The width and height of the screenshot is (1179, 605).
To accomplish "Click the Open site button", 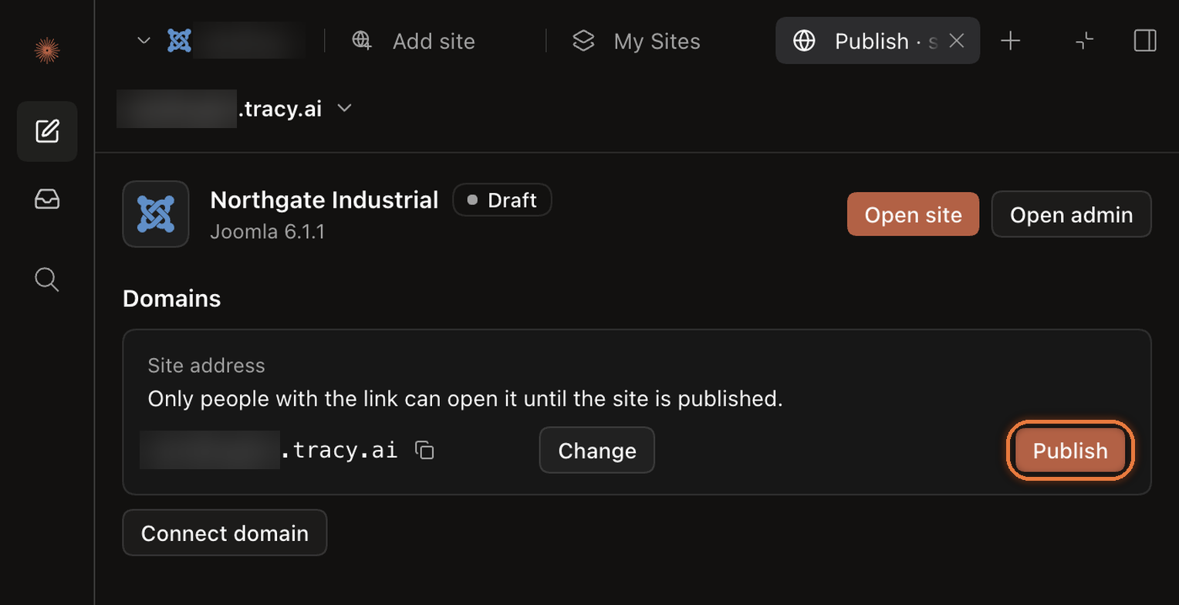I will 913,214.
